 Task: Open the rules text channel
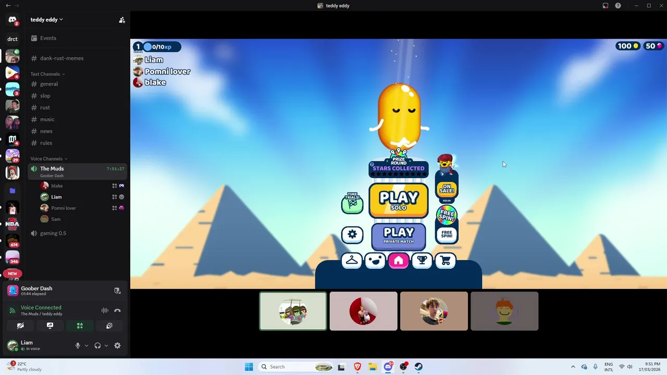(x=78, y=143)
